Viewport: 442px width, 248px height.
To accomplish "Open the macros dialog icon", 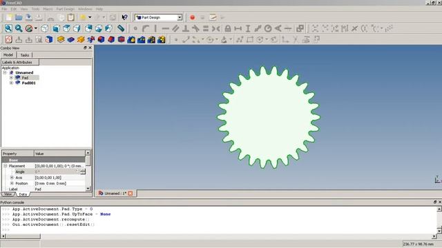I will (x=213, y=17).
